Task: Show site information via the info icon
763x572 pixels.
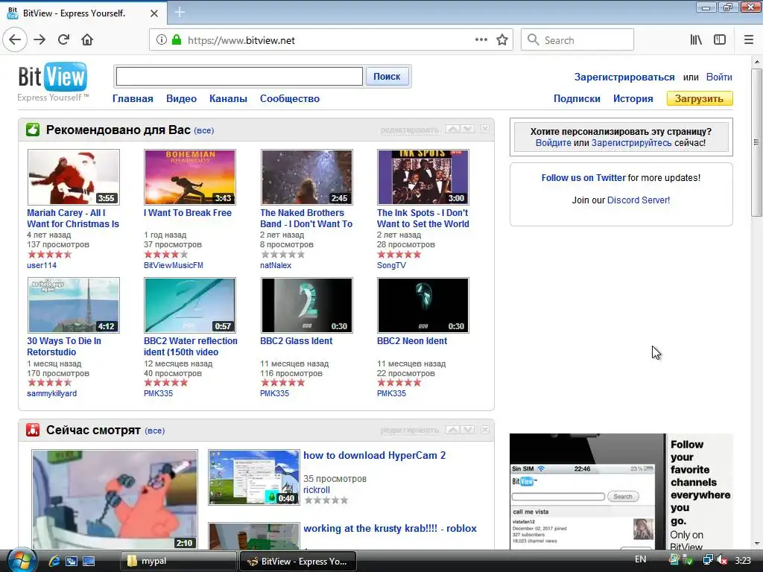Action: point(162,40)
